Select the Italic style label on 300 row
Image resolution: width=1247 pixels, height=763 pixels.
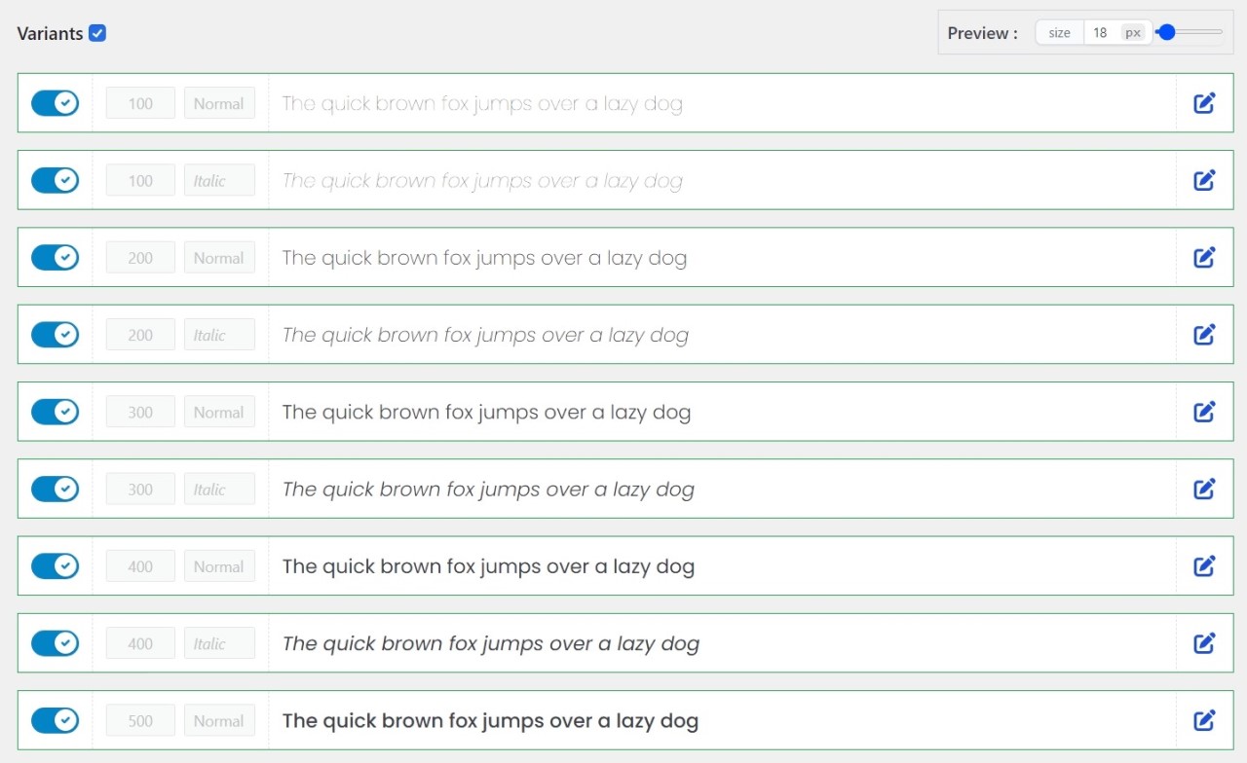coord(219,489)
